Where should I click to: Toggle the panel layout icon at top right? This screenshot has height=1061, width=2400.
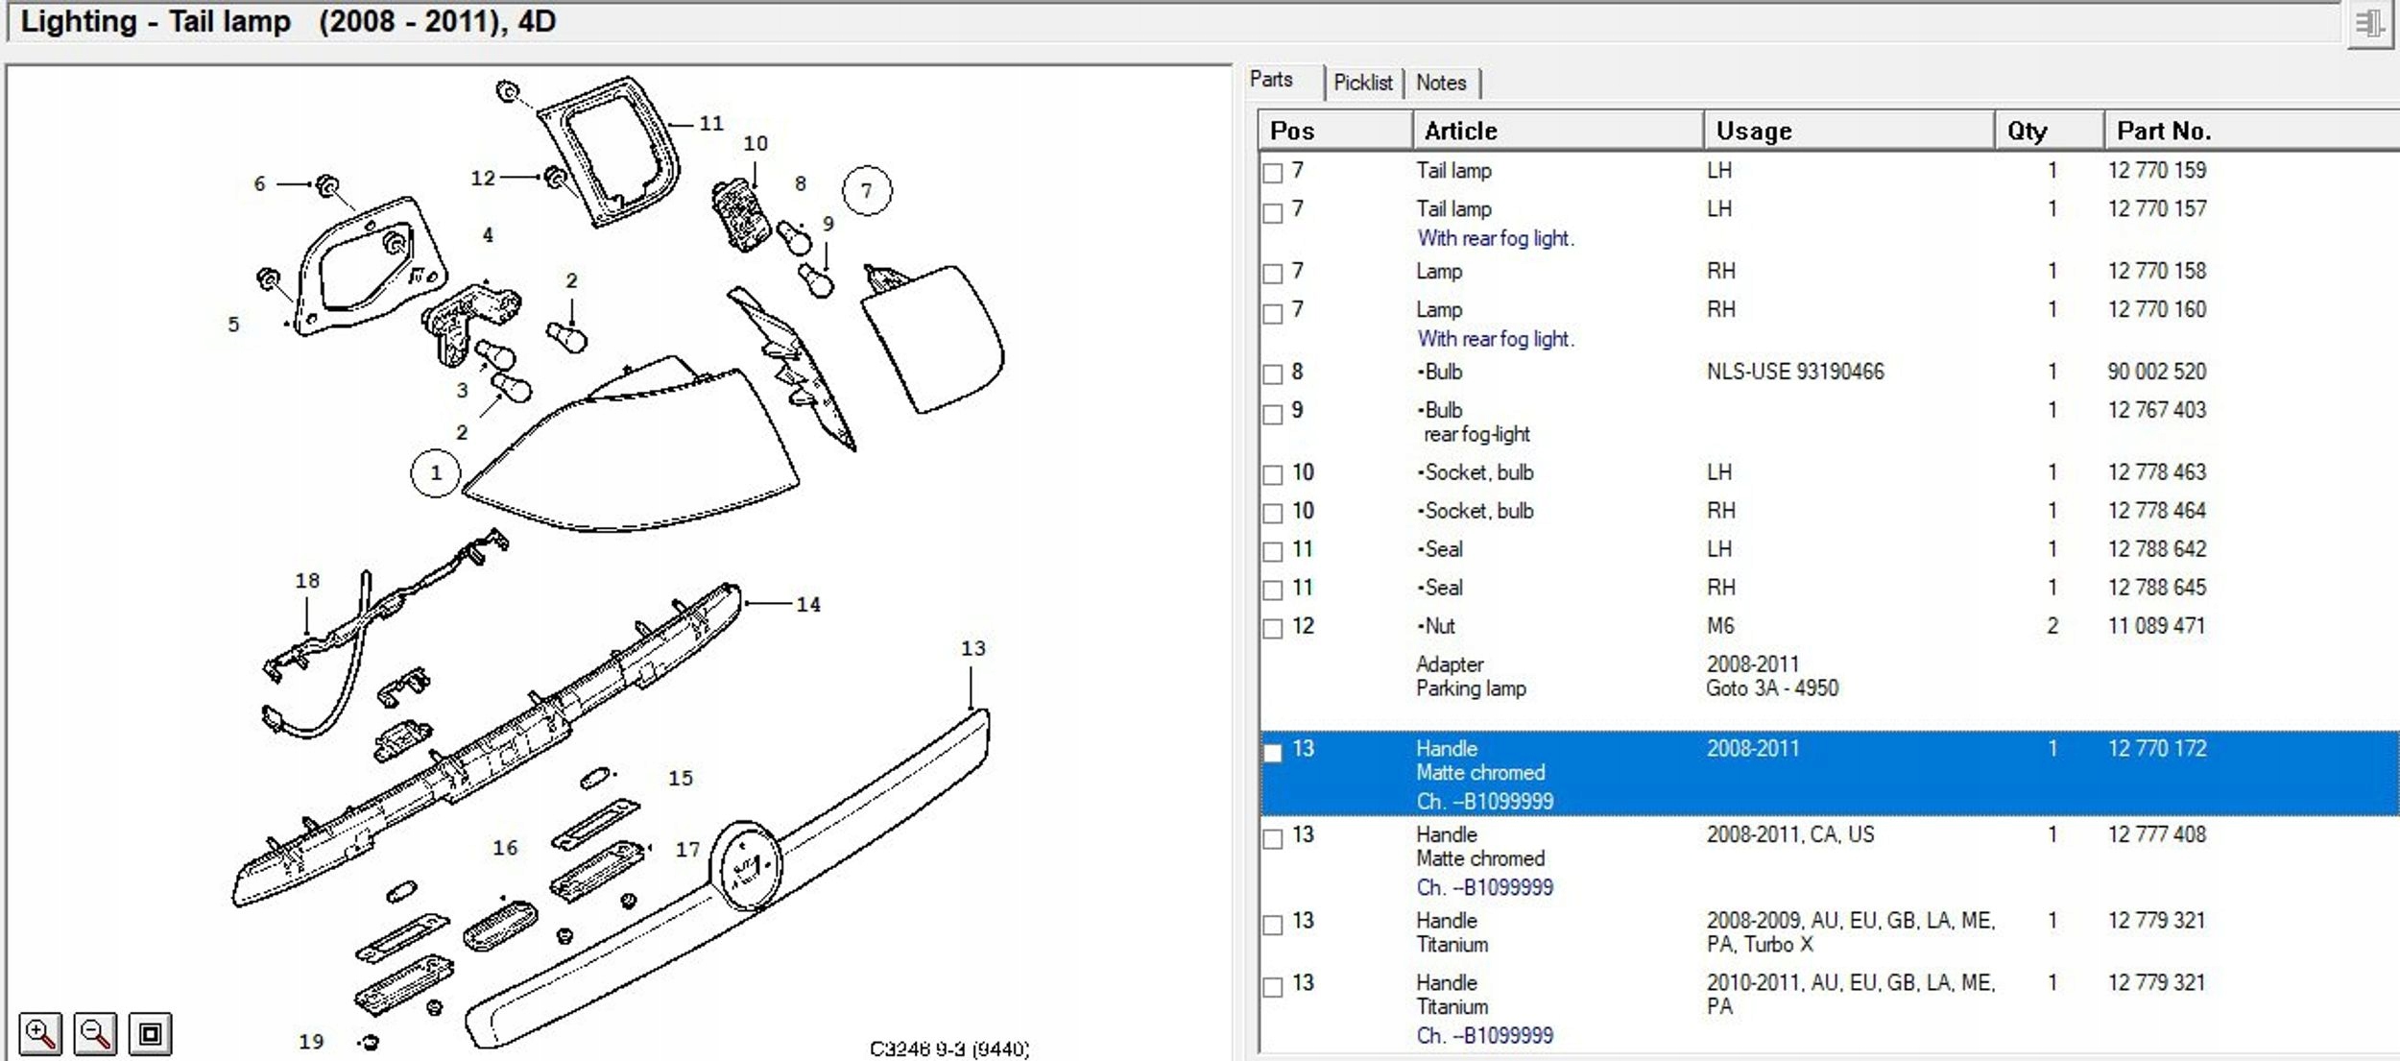[x=2368, y=23]
